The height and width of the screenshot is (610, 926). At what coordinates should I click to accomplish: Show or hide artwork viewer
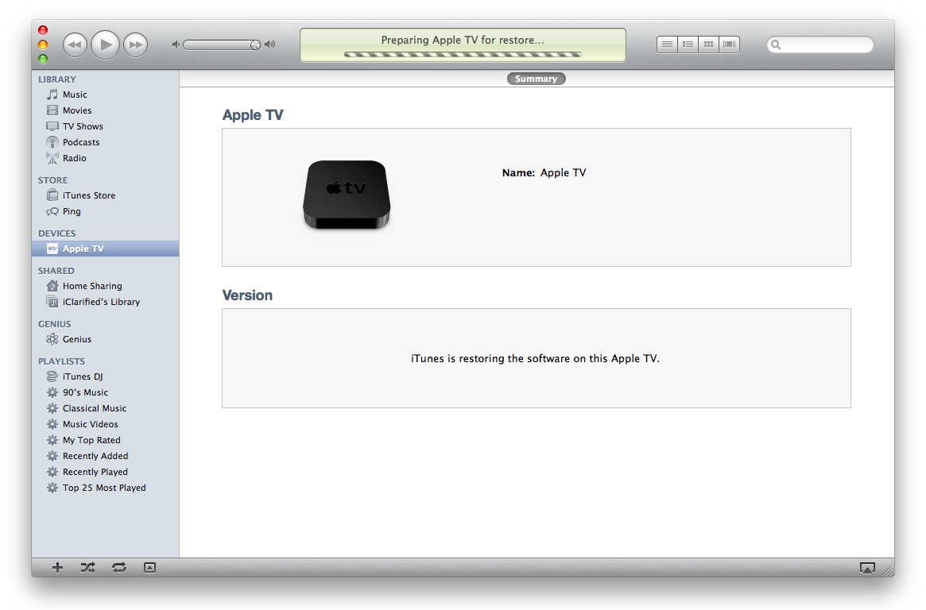150,568
